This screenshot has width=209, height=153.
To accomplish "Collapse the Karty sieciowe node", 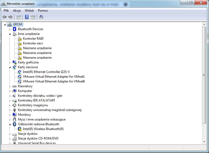I will point(10,67).
